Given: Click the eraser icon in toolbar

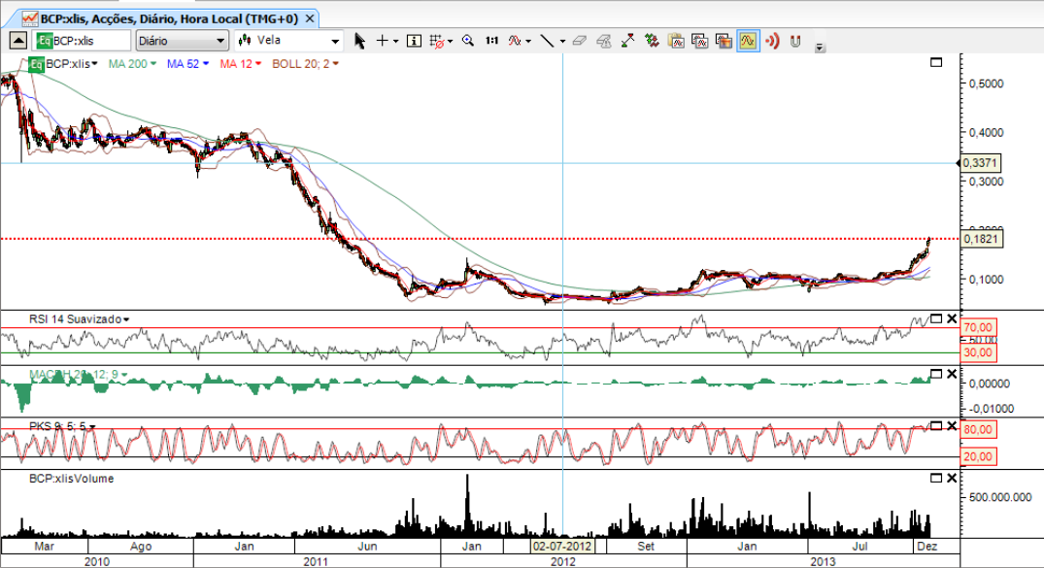Looking at the screenshot, I should pos(580,41).
